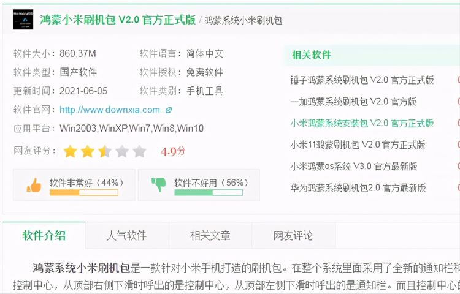Vote 软件非常好 (44%) button

(x=74, y=185)
